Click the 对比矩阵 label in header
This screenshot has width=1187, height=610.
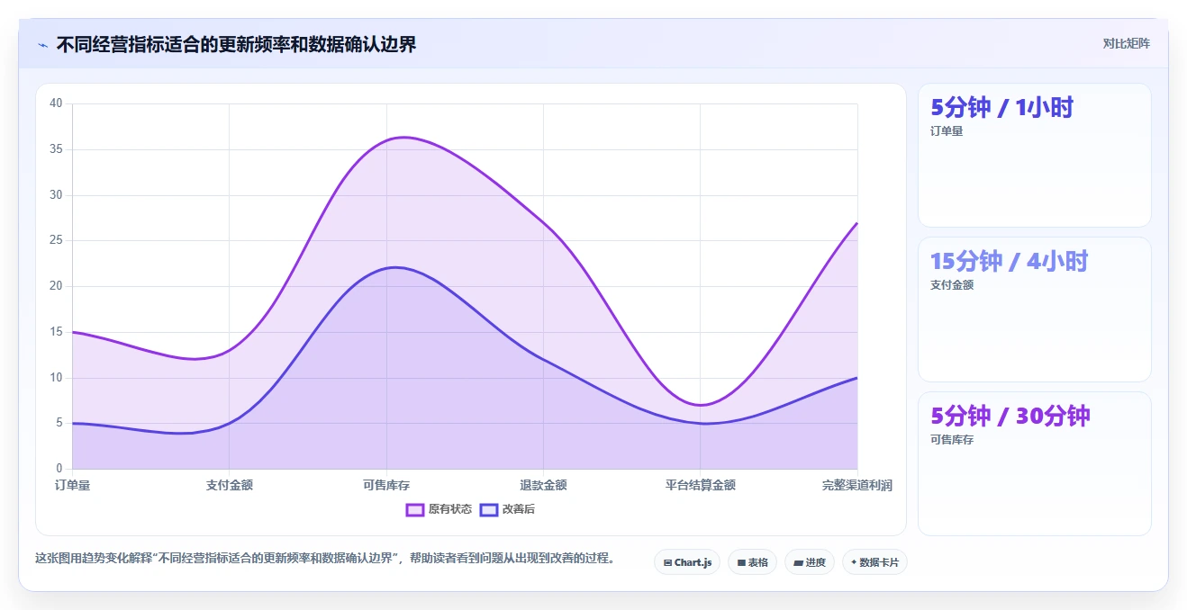coord(1126,43)
